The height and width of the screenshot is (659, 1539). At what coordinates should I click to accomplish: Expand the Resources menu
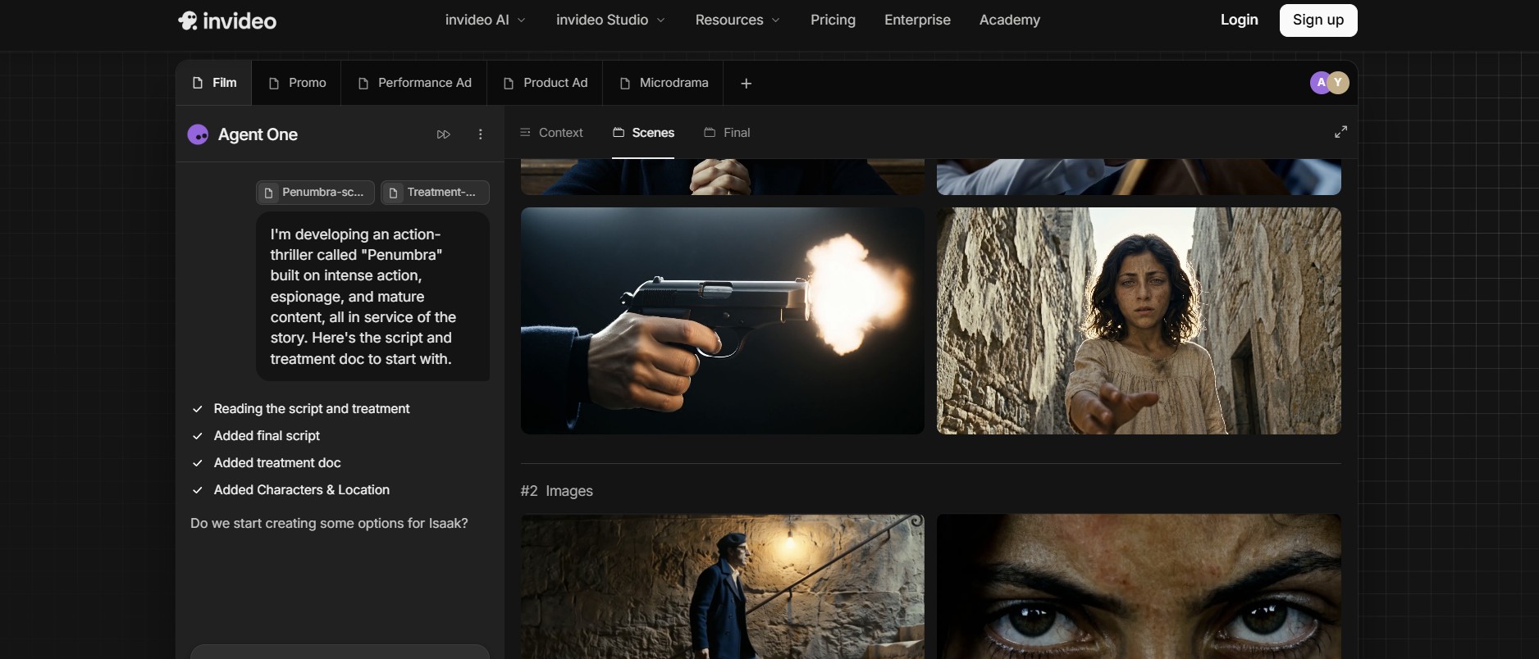click(x=738, y=20)
